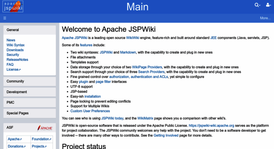This screenshot has height=149, width=274.
Task: Expand the PMC sidebar section
Action: (x=30, y=103)
